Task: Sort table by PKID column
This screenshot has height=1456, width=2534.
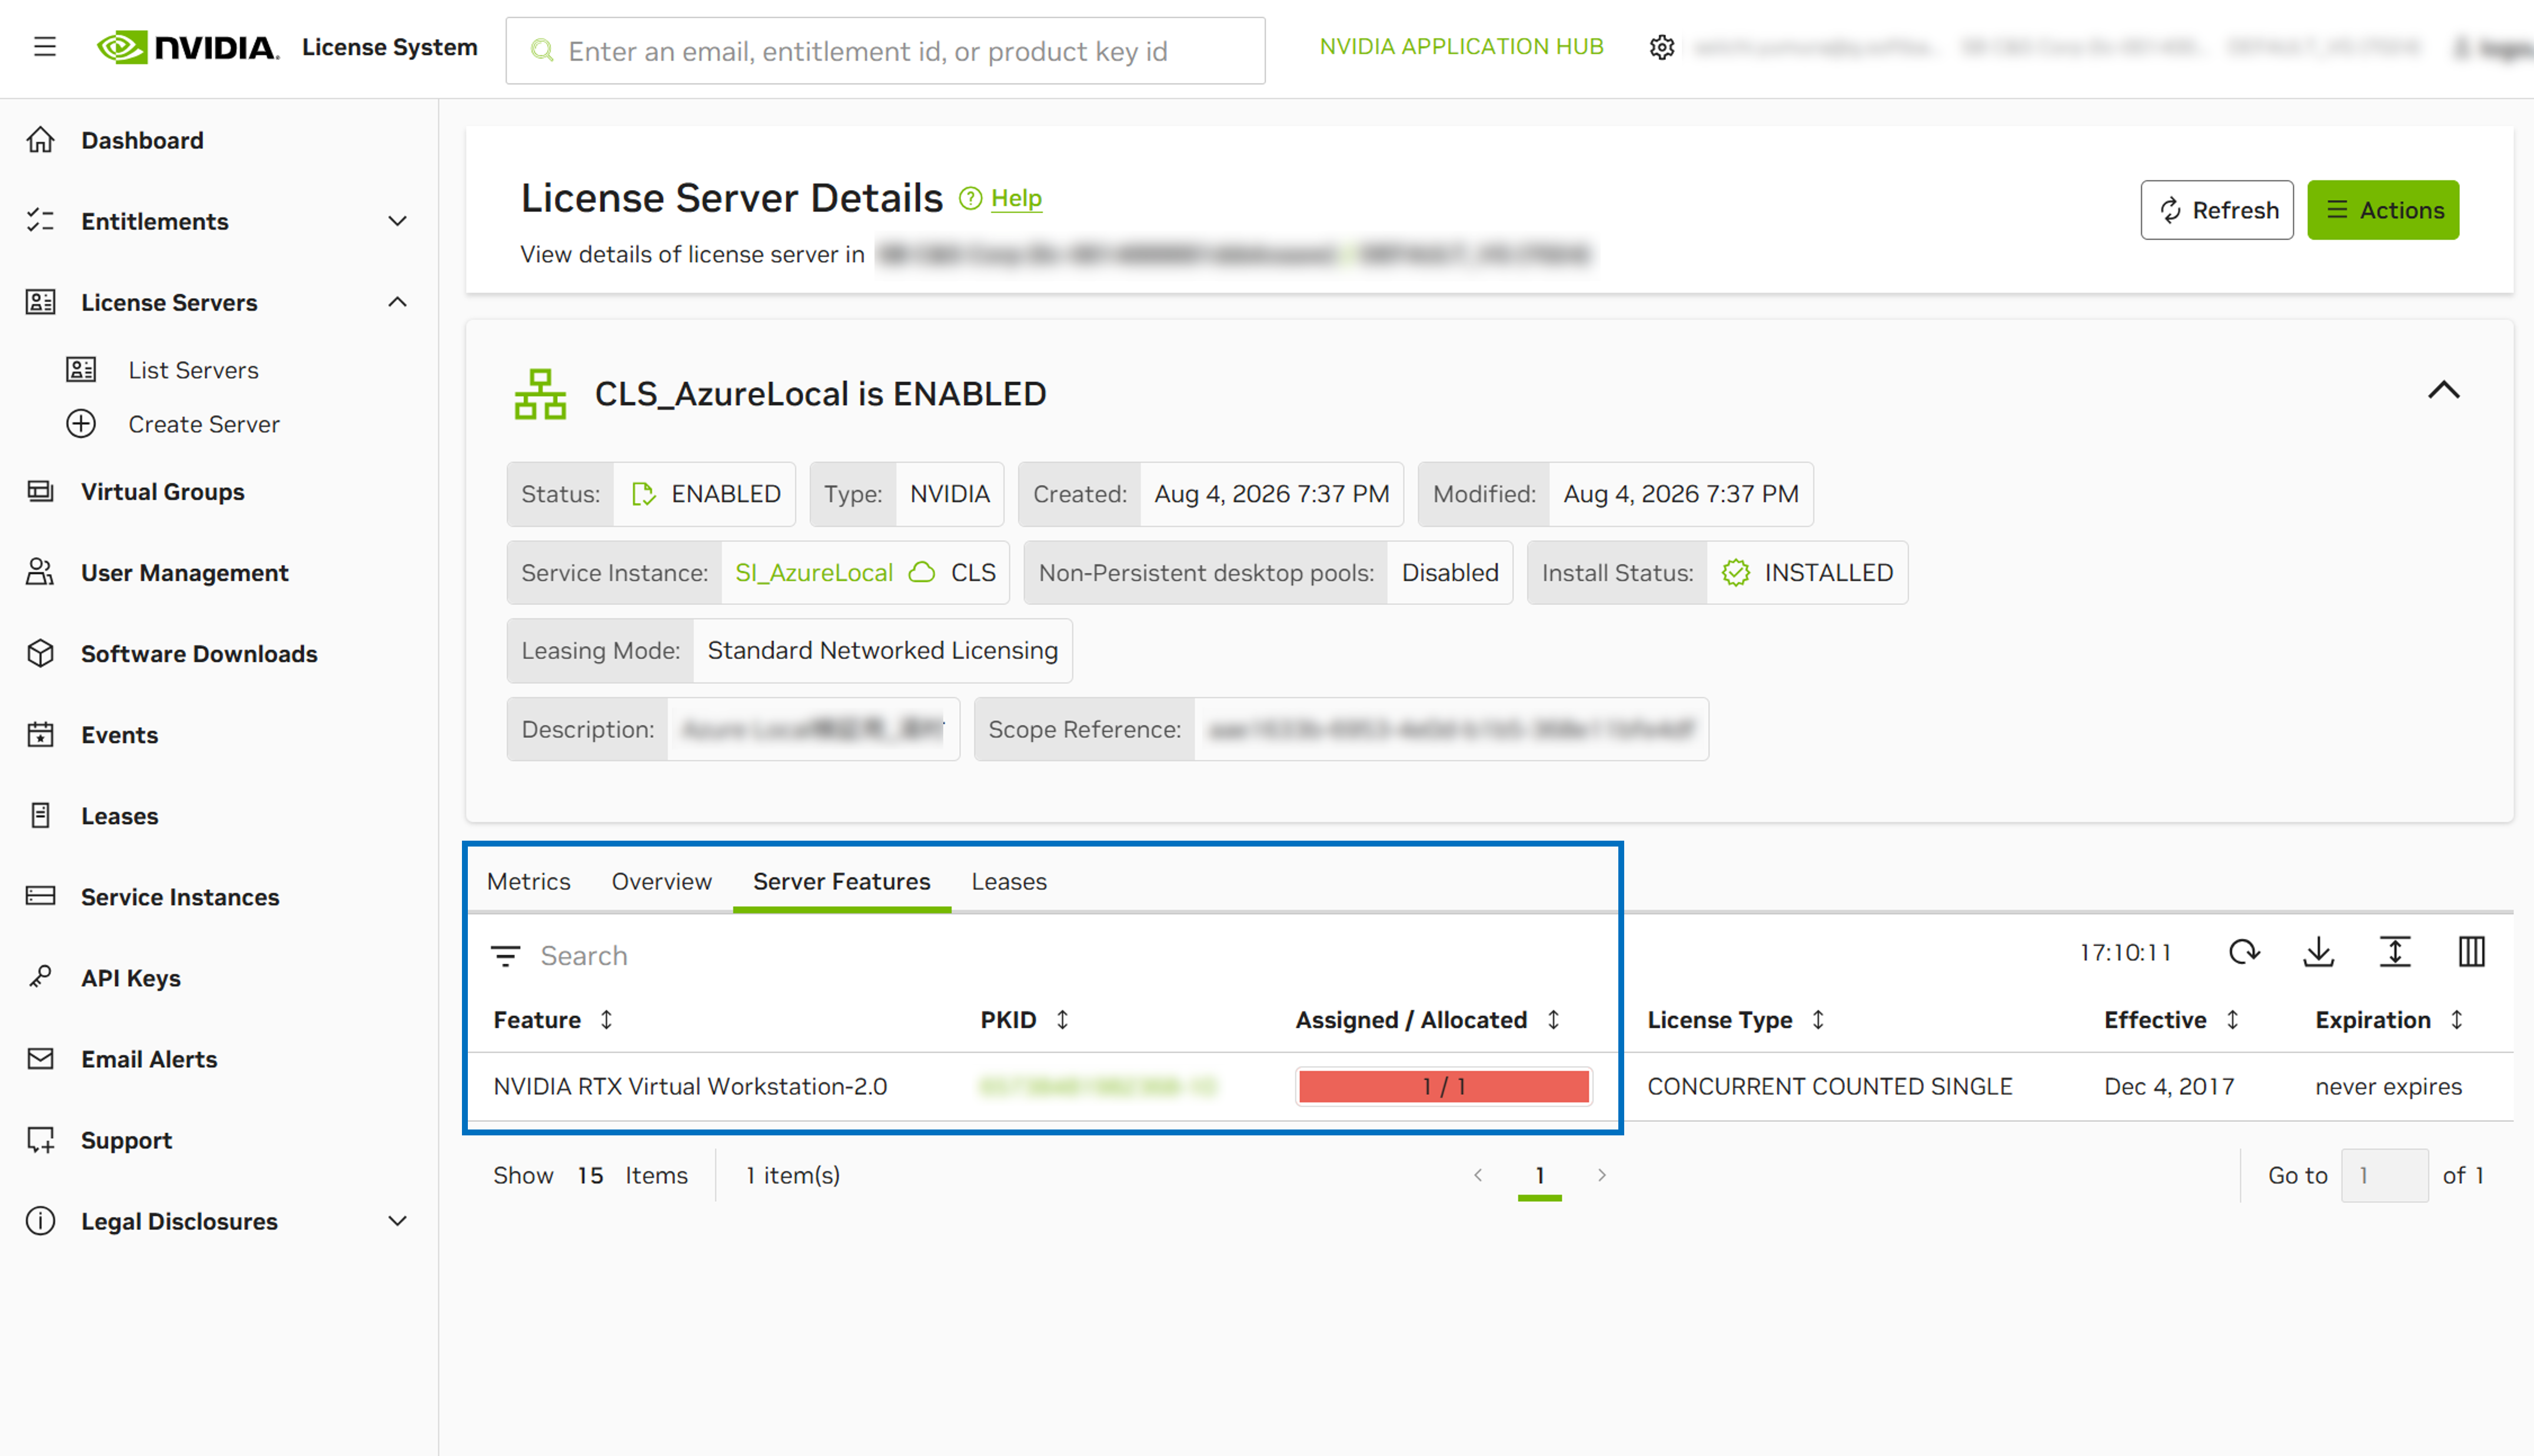Action: pos(1062,1020)
